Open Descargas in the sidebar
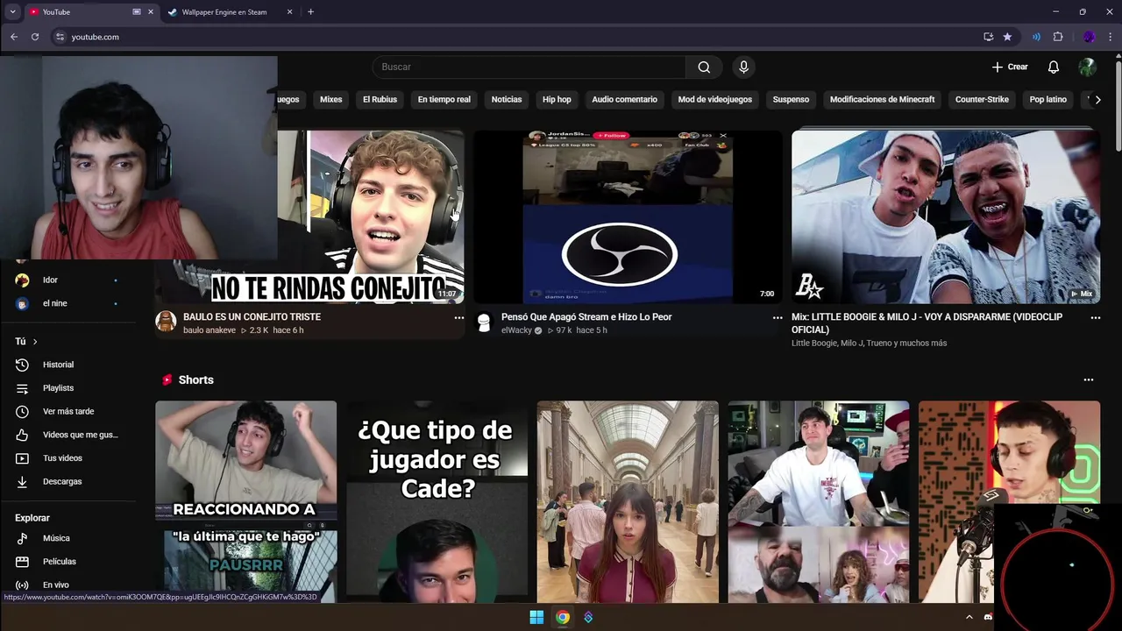 coord(62,482)
